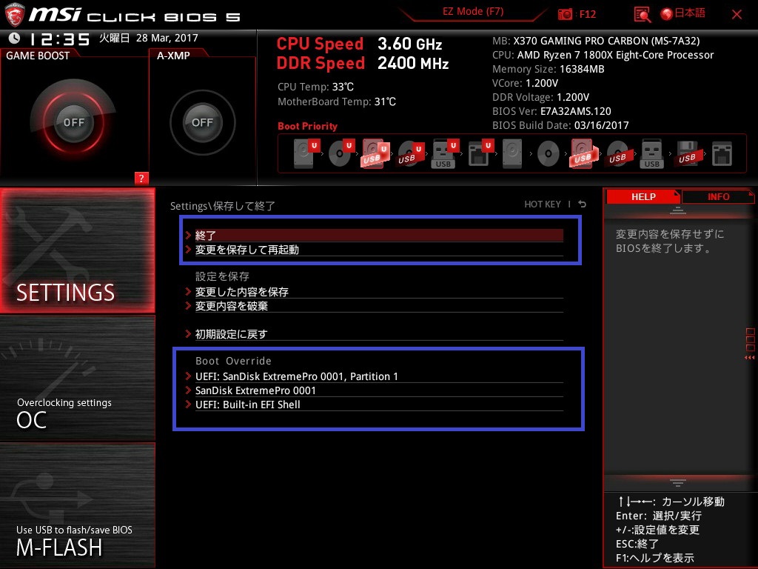This screenshot has height=569, width=758.
Task: Click the clock showing 12:35
Action: pos(59,39)
